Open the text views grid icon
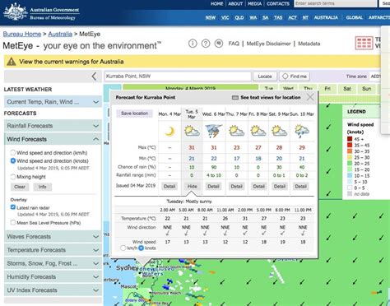The height and width of the screenshot is (306, 390). (364, 44)
